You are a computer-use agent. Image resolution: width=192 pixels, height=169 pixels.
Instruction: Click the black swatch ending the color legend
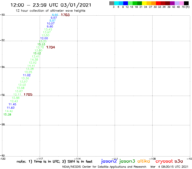pos(186,3)
